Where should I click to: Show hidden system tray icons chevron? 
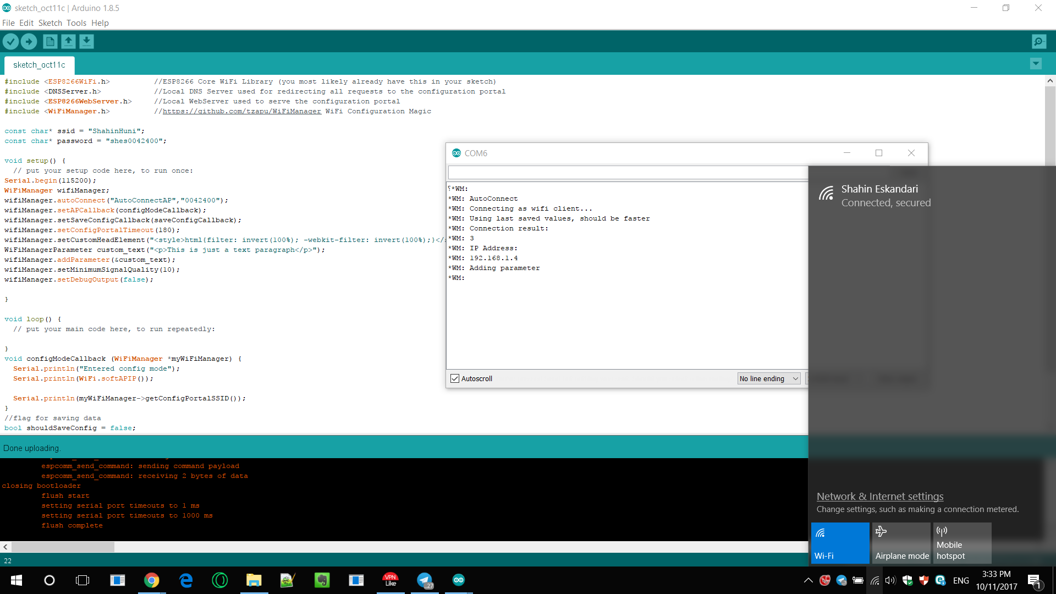click(x=808, y=580)
